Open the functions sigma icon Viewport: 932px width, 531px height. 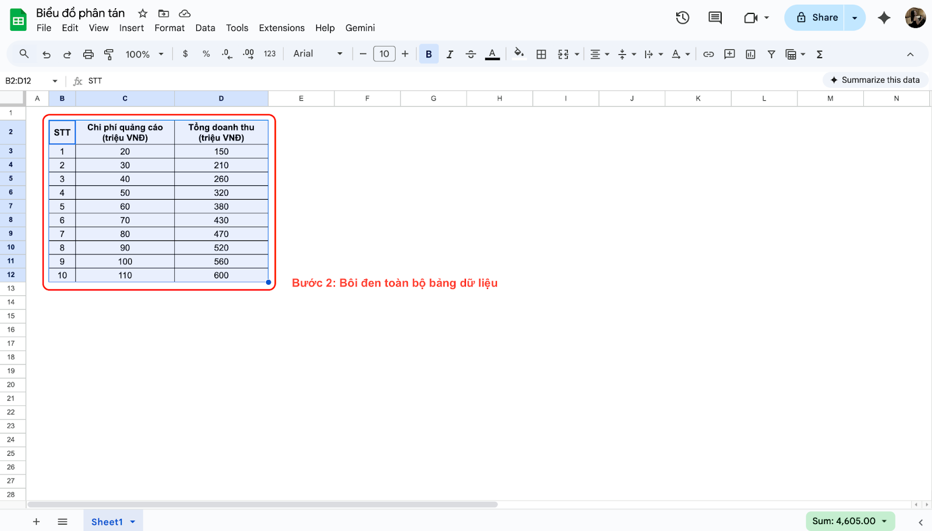coord(820,54)
